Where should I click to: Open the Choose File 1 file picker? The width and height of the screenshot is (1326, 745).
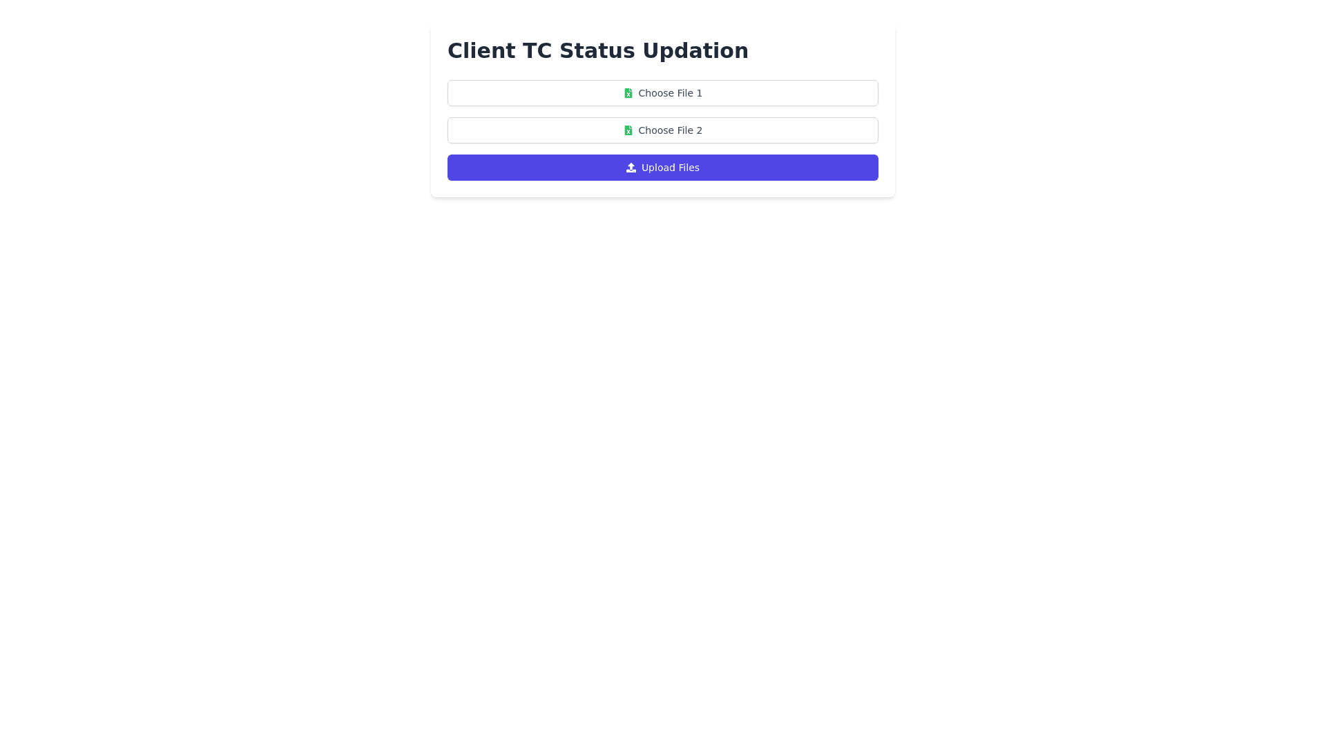click(x=662, y=93)
